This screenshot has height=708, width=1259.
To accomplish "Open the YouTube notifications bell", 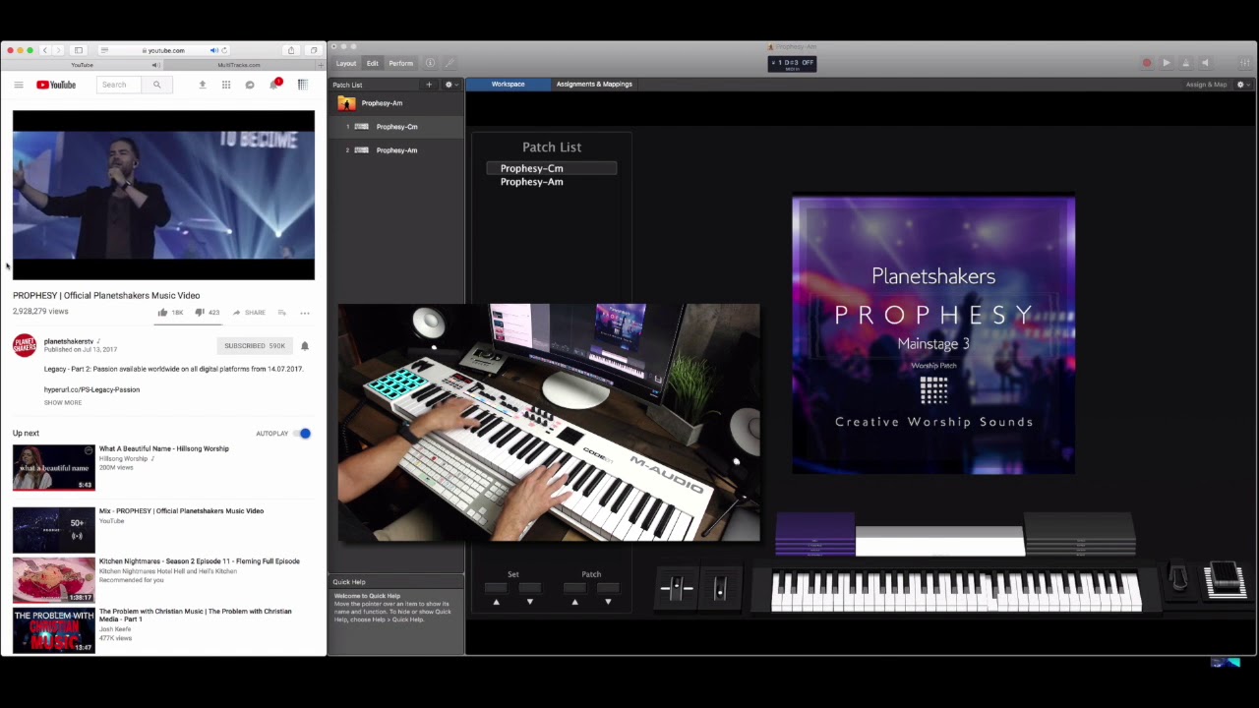I will 274,85.
